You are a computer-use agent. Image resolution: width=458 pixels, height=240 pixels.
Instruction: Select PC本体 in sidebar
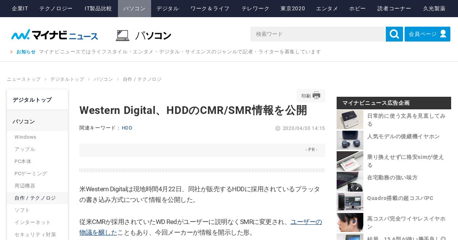(37, 162)
